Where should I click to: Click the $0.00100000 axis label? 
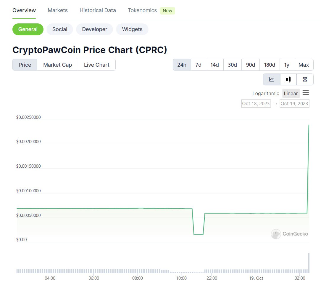pos(28,191)
